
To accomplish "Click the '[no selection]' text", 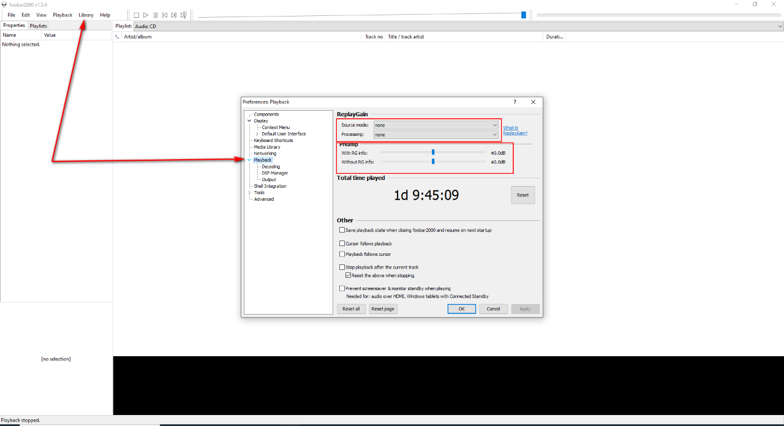I will 56,359.
